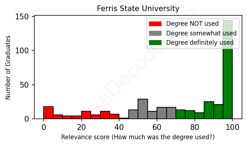Click the gray bar starting at score 45
Viewport: 247px width, 146px height.
tap(133, 114)
